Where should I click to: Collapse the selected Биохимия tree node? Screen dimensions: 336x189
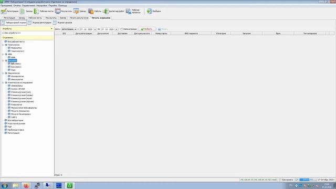[3, 61]
